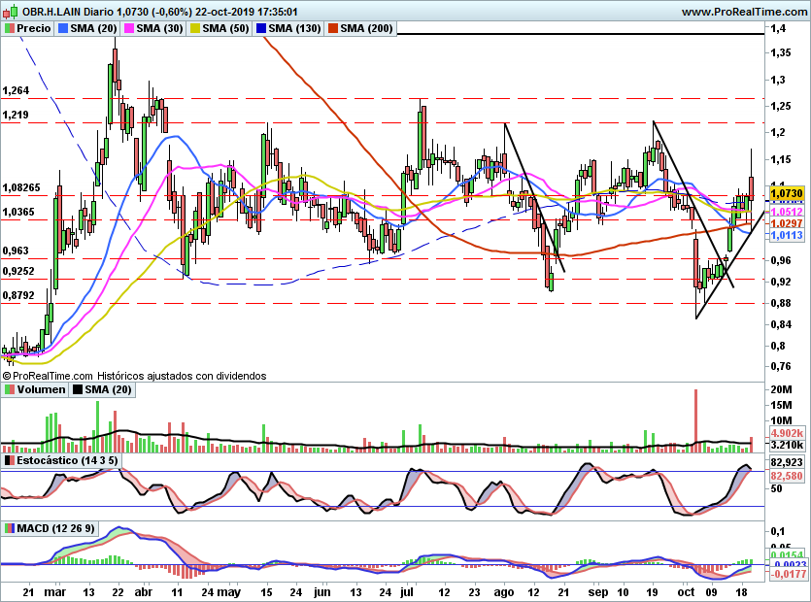811x602 pixels.
Task: Open the MACD (12 26 9) settings label
Action: [x=56, y=528]
